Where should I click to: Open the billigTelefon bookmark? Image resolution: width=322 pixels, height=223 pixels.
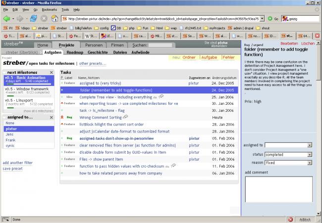(81, 28)
